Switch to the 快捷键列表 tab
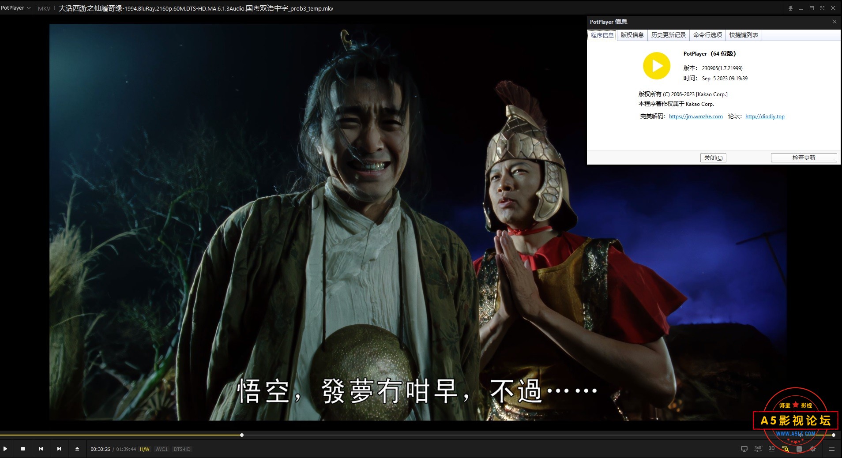Screen dimensions: 842x458 coord(744,35)
